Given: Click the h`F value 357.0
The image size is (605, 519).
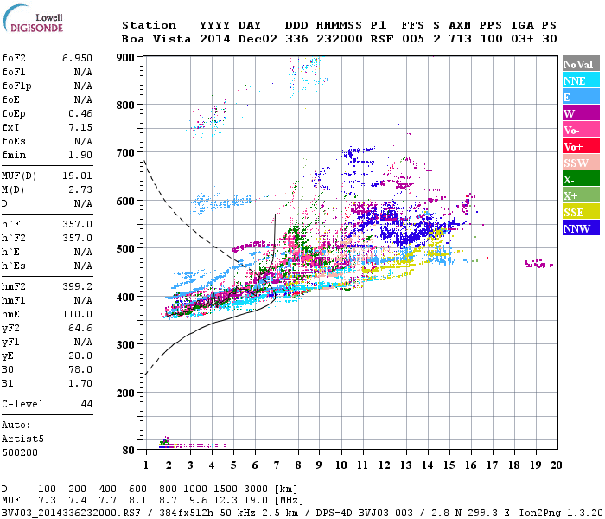Looking at the screenshot, I should [x=77, y=225].
